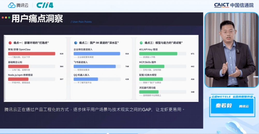Click the red 安装/部署 OpenClaw bar
This screenshot has width=259, height=134.
[x=32, y=54]
